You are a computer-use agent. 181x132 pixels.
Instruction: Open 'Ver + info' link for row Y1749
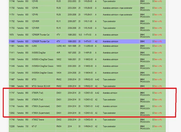pos(158,1)
